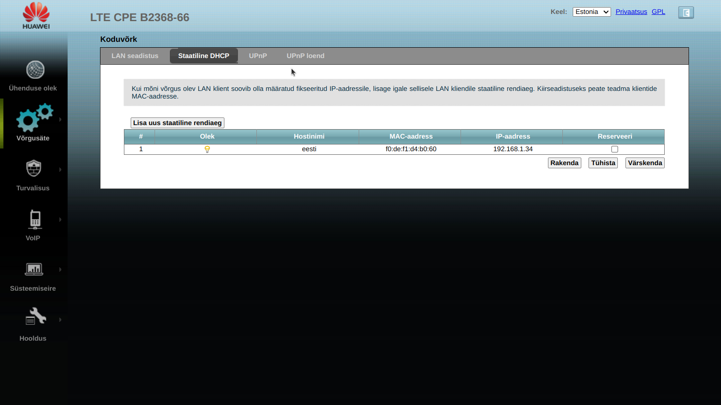
Task: Click the lightbulb status icon for eesti
Action: 207,149
